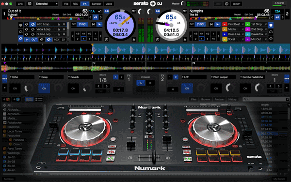This screenshot has width=291, height=182.
Task: Open the LPF effect dropdown
Action: pyautogui.click(x=194, y=77)
